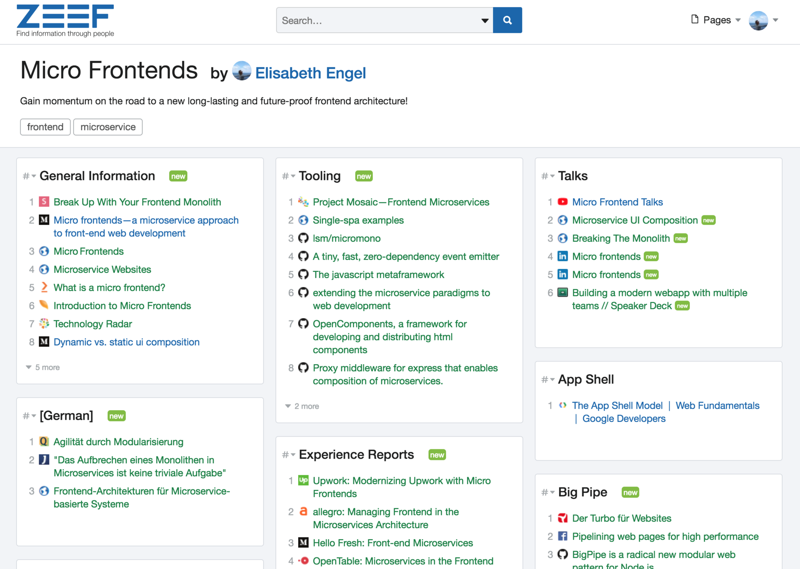800x569 pixels.
Task: Click icon beside Der Turbo für Websites
Action: click(563, 518)
